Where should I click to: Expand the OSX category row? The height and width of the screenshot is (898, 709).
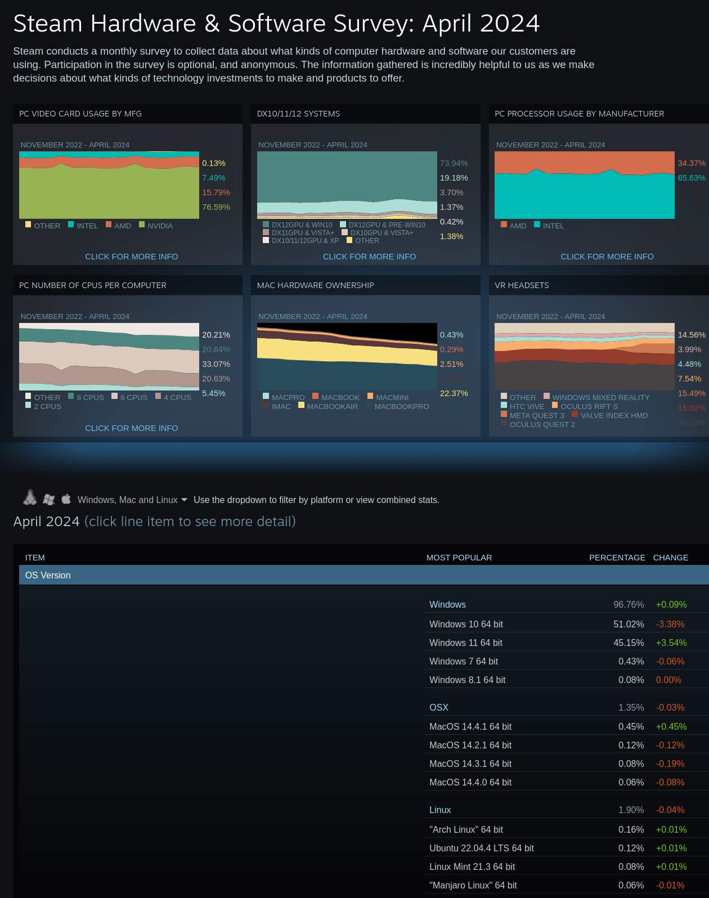(566, 707)
